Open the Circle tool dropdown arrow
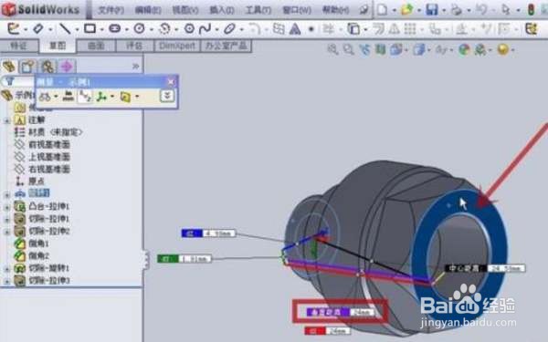 point(151,29)
